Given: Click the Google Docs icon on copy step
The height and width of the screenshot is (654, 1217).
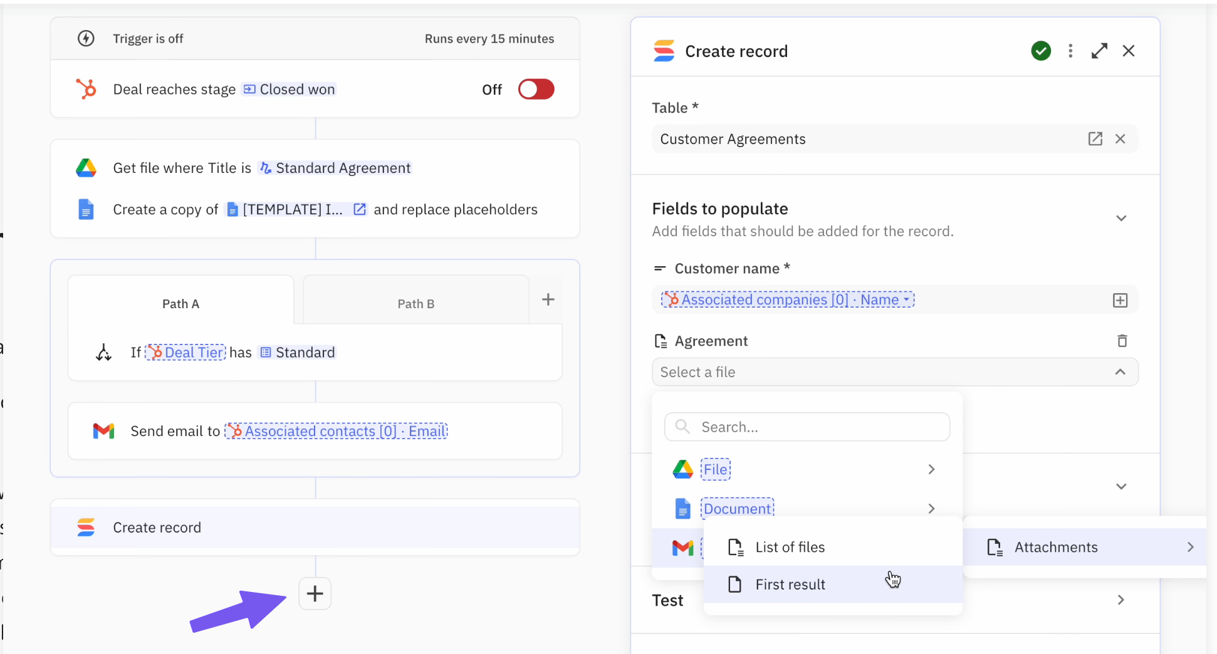Looking at the screenshot, I should 86,209.
